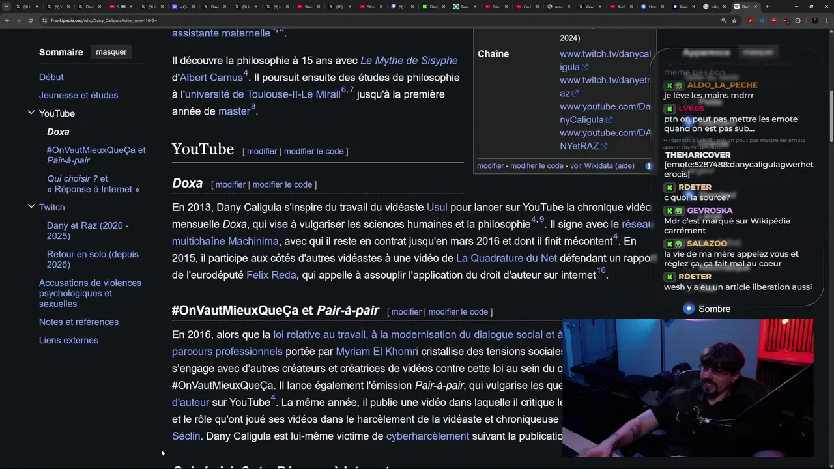The width and height of the screenshot is (834, 469).
Task: Open a new browser tab
Action: tap(767, 7)
